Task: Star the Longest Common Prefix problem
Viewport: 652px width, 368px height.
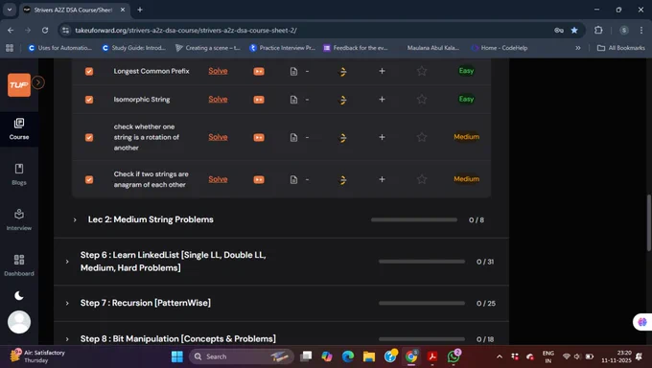Action: (x=422, y=71)
